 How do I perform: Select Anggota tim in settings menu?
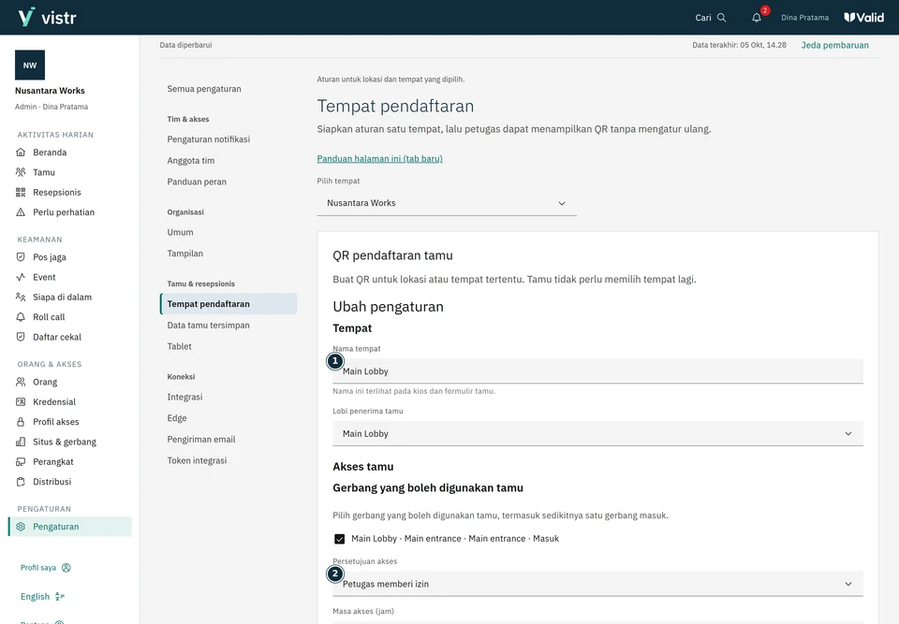191,161
